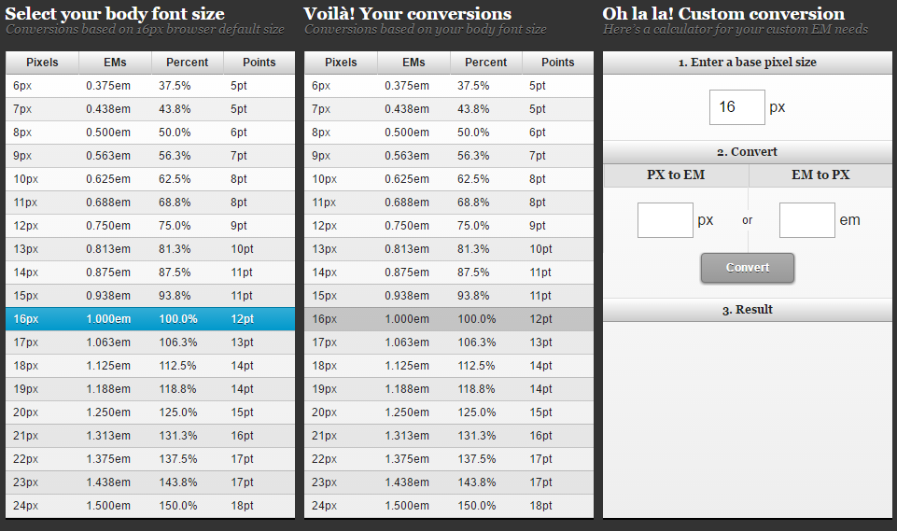Click the '3. Result' section heading
Viewport: 897px width, 531px height.
(x=747, y=310)
